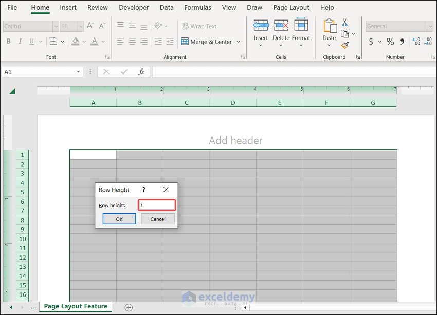Confirm Row Height dialog with OK
This screenshot has height=315, width=437.
[119, 219]
